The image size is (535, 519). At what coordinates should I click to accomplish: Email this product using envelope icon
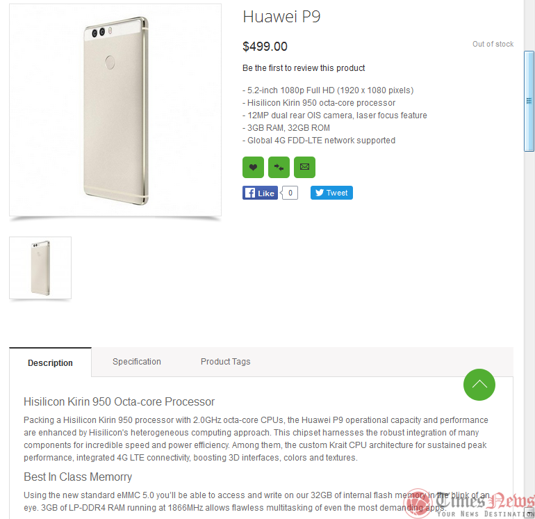pyautogui.click(x=304, y=168)
